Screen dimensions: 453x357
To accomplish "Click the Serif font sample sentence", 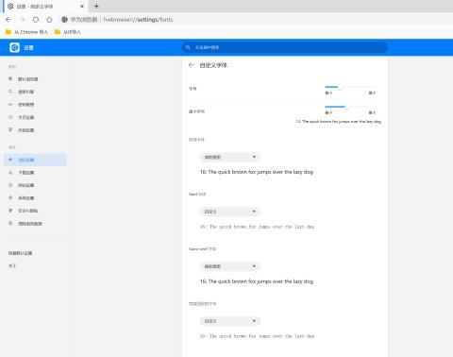I will [258, 227].
